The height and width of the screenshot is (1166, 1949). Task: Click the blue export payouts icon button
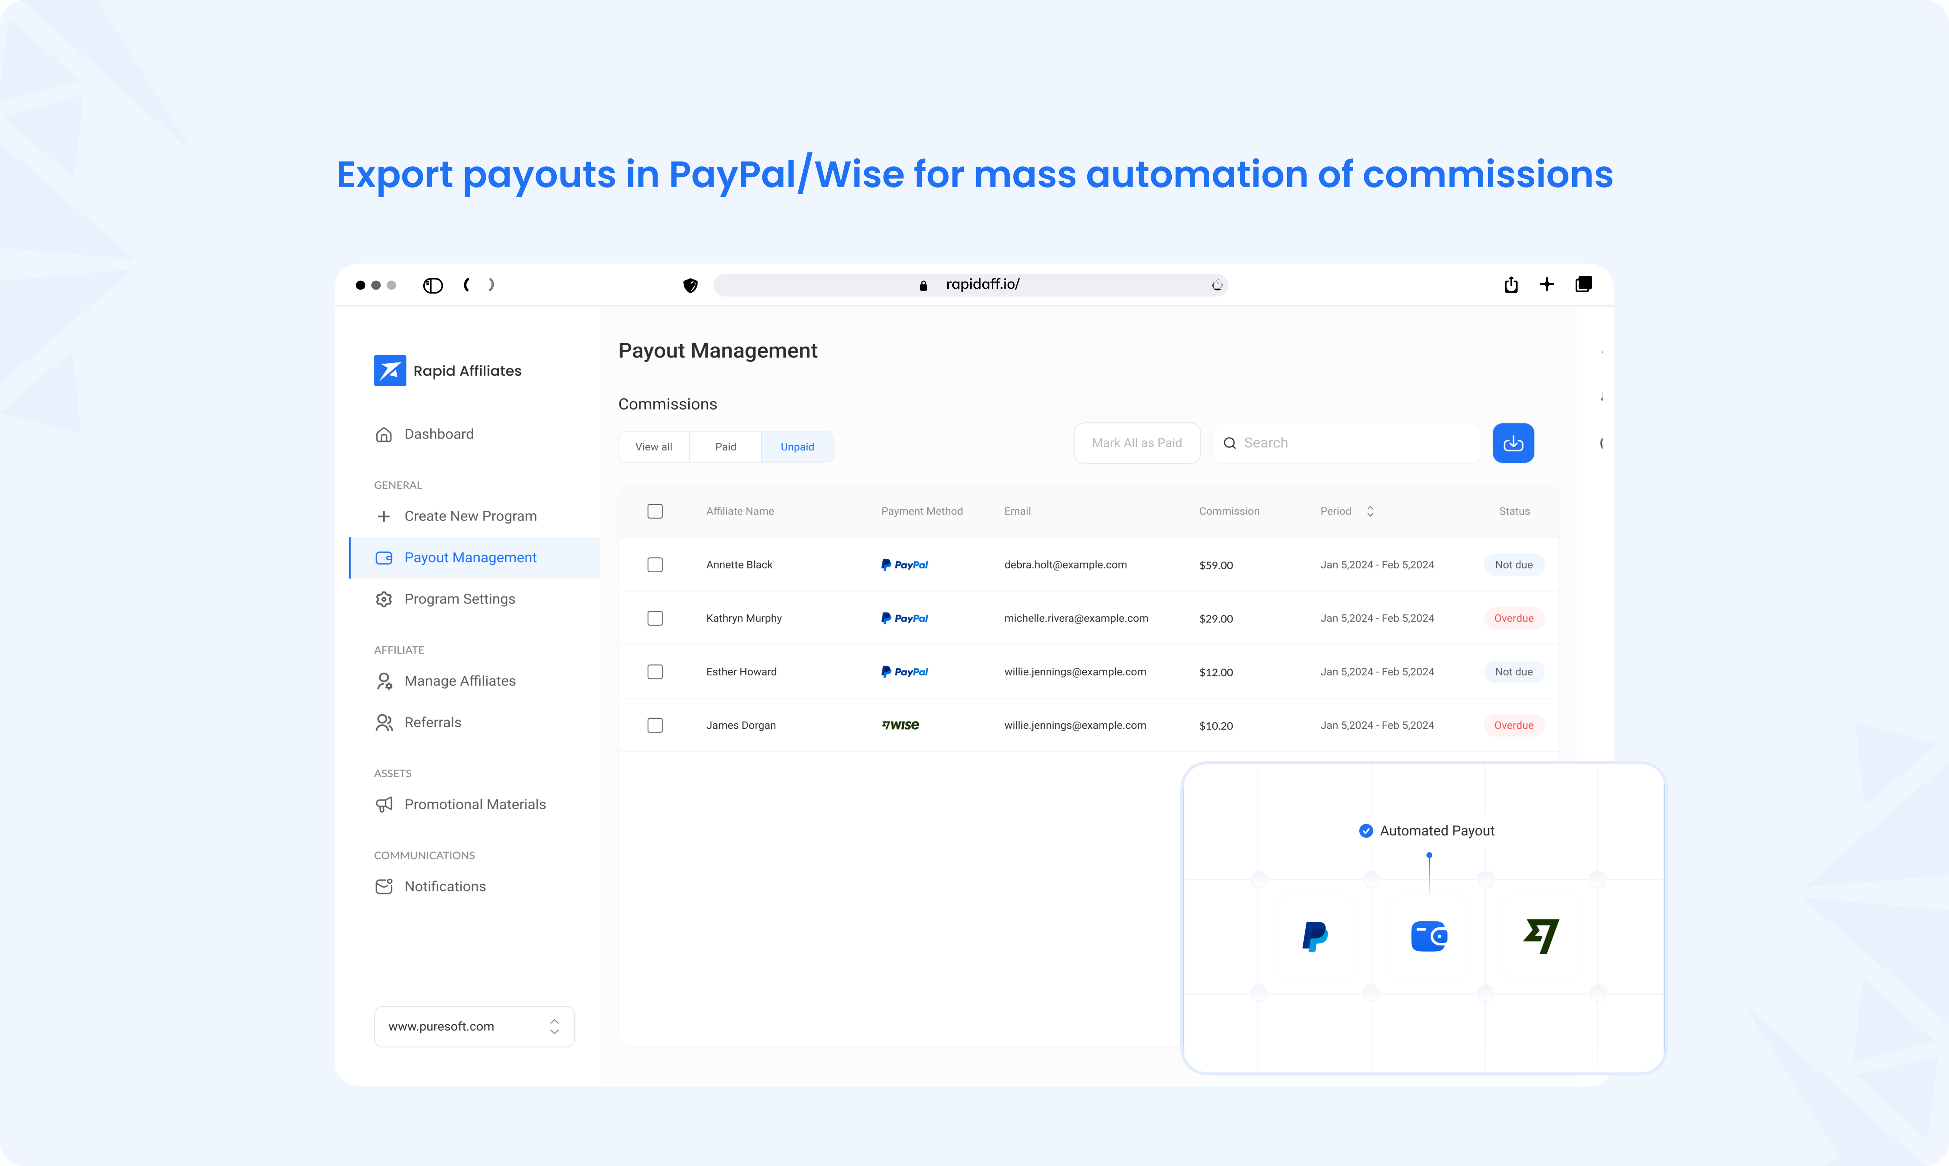[x=1513, y=442]
